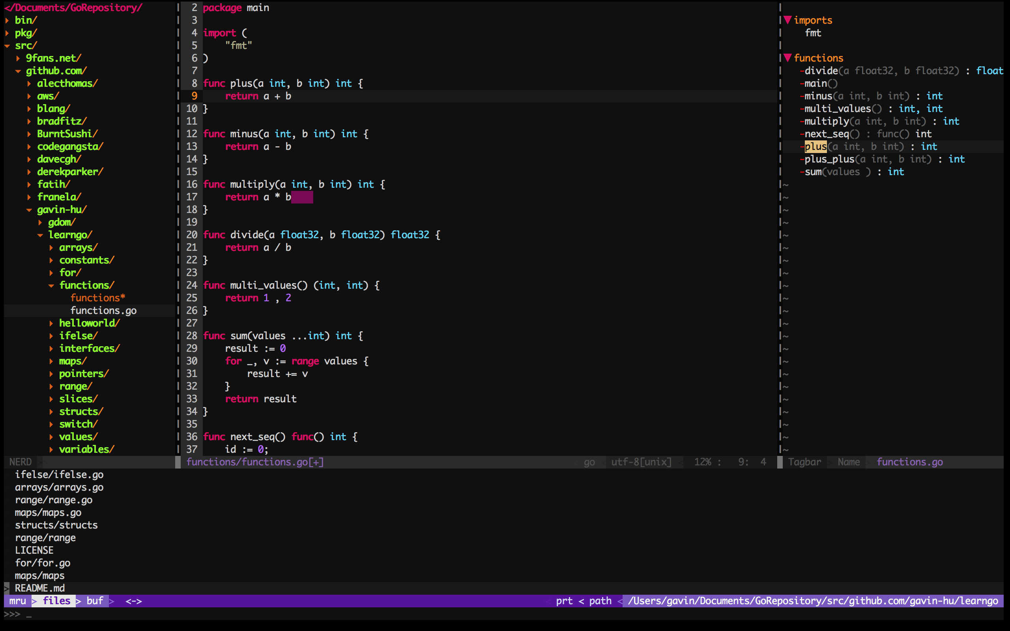Image resolution: width=1010 pixels, height=631 pixels.
Task: Expand the bin/ folder arrow
Action: (x=7, y=20)
